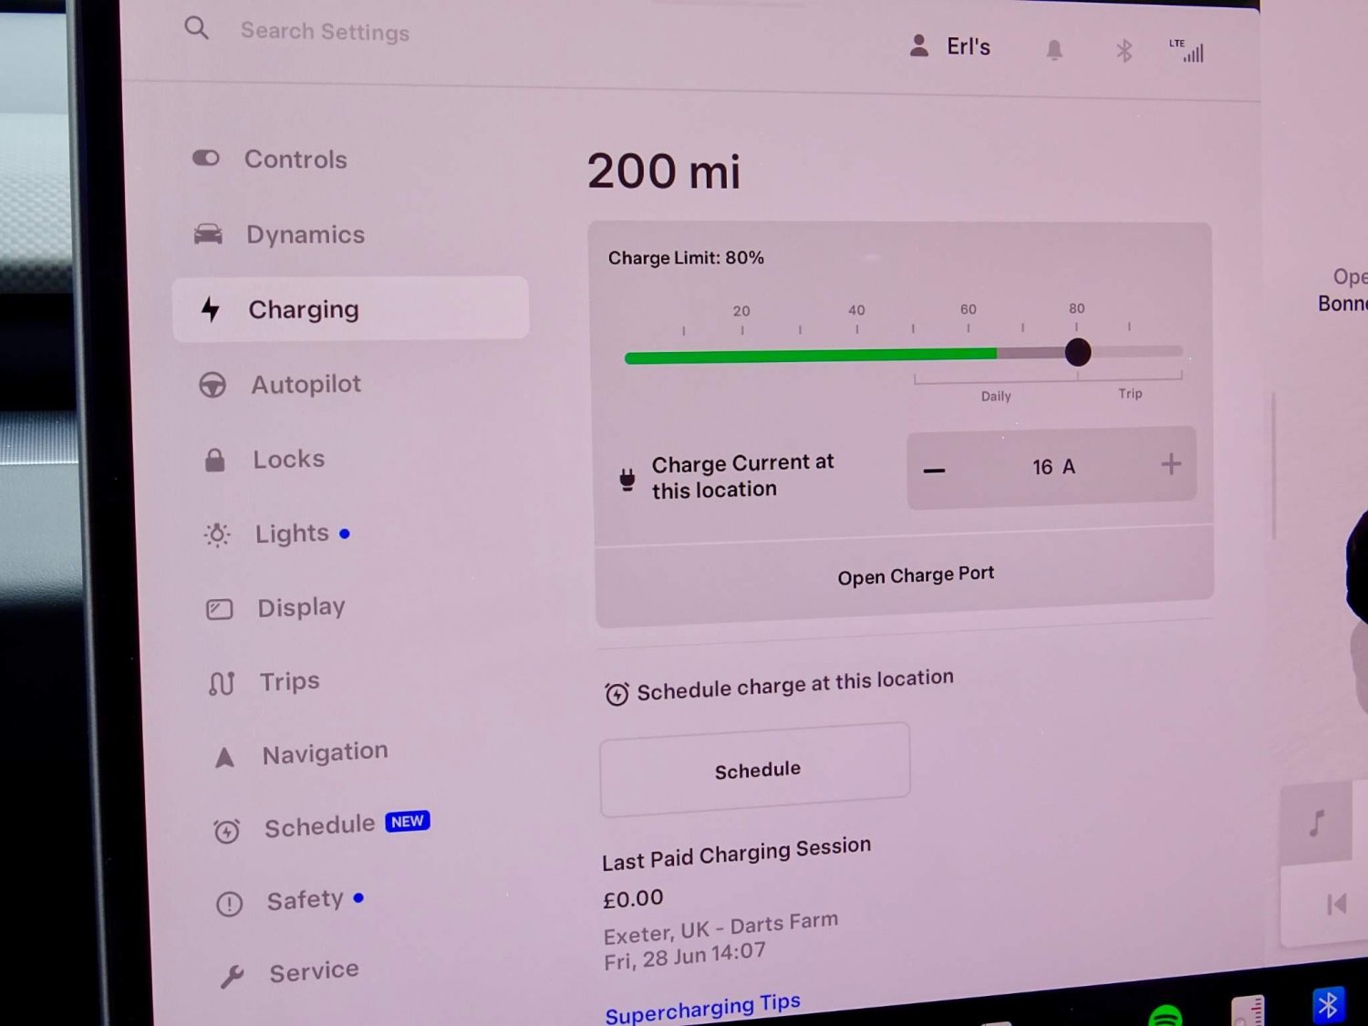Tap the blue Bluetooth app icon
Screen dimensions: 1368x1026
pyautogui.click(x=1328, y=1005)
